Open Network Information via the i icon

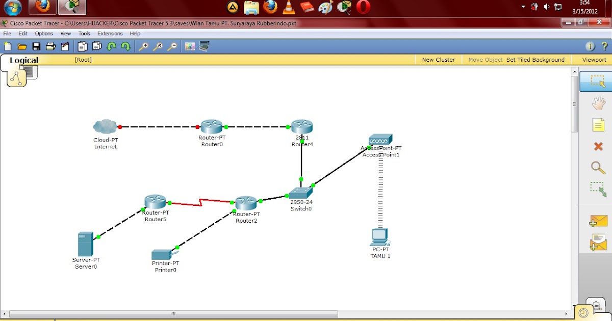(590, 46)
